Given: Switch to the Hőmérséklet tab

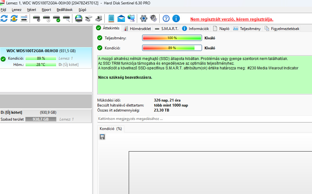Looking at the screenshot, I should point(137,29).
